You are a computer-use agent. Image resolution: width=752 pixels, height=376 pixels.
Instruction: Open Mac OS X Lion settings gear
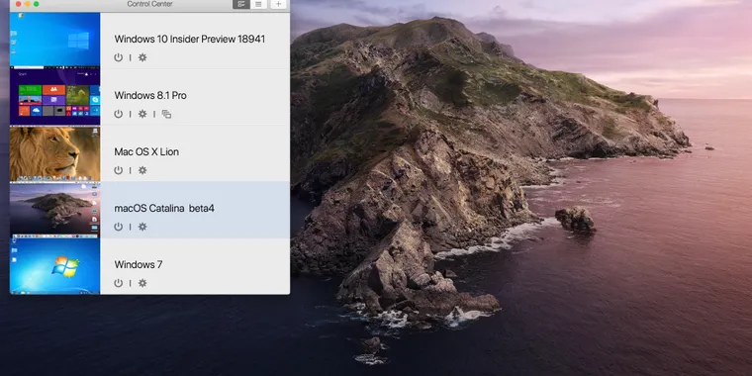[142, 170]
